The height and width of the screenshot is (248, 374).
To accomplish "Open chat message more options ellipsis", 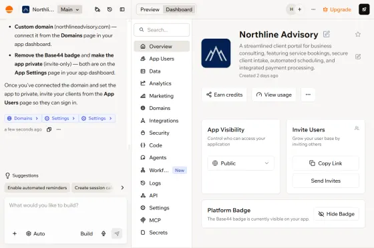I will pos(59,129).
